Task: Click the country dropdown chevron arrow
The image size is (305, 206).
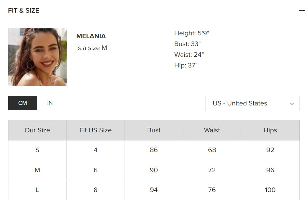Action: click(x=292, y=104)
